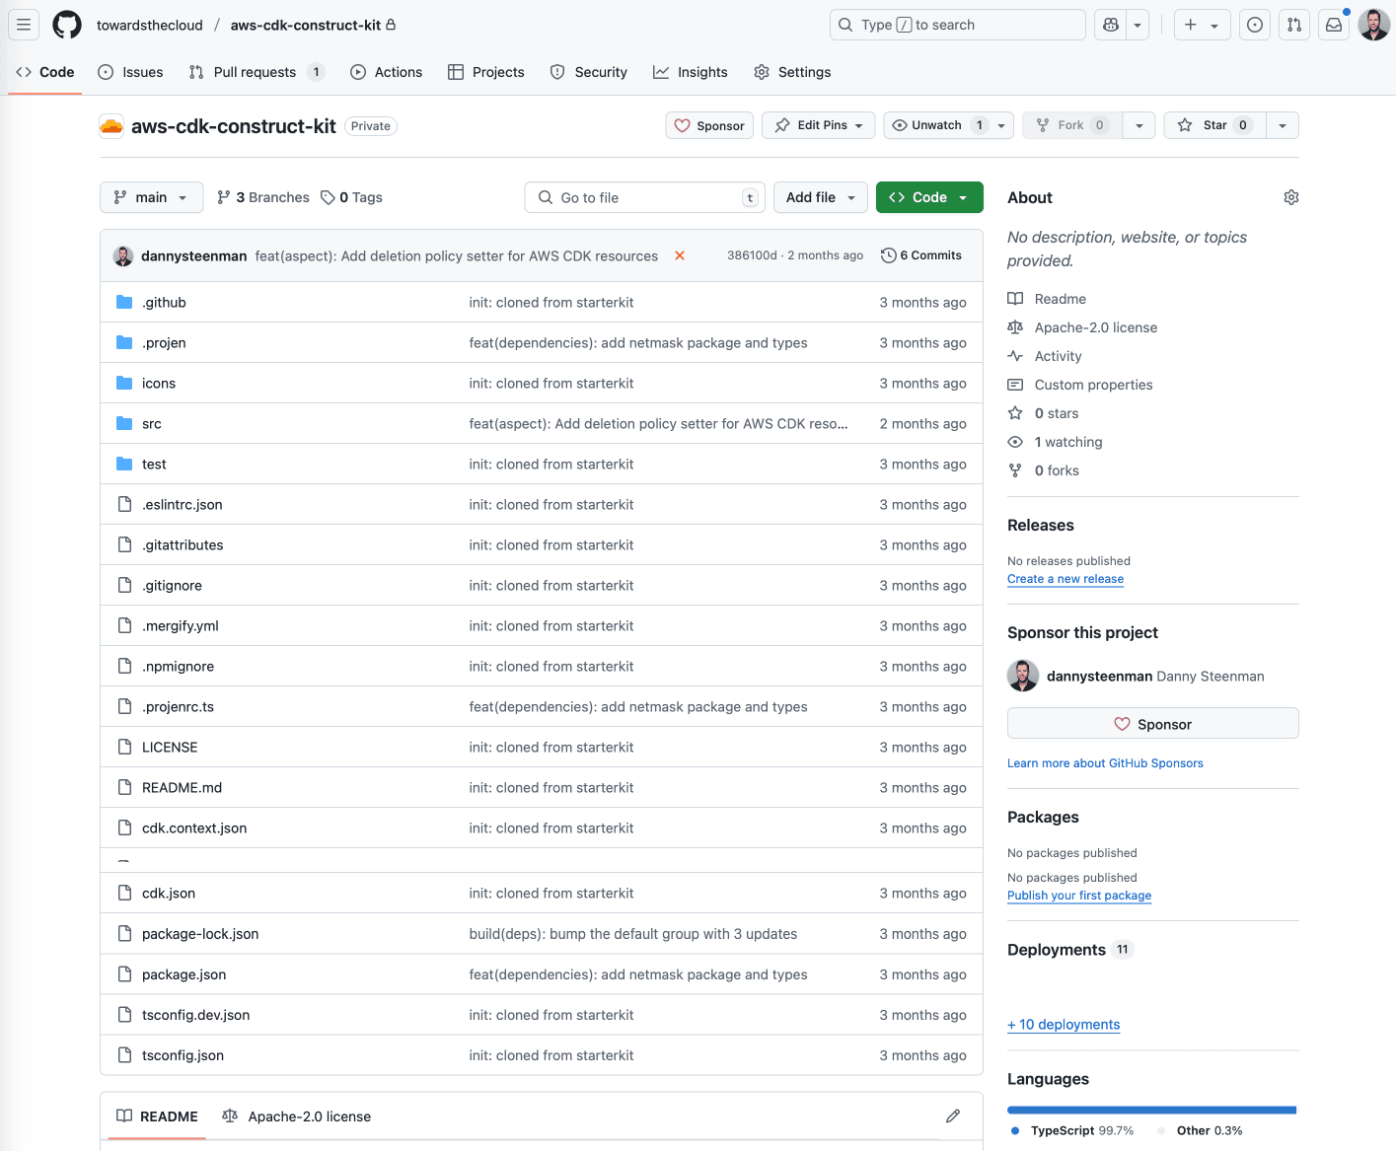This screenshot has width=1396, height=1151.
Task: Edit README with the pencil icon
Action: [953, 1116]
